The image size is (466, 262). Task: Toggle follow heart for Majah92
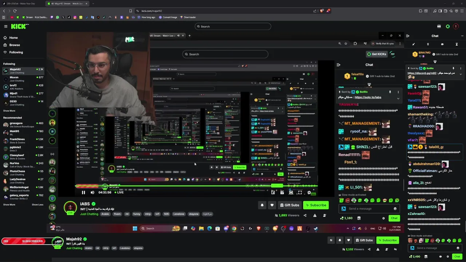[348, 240]
